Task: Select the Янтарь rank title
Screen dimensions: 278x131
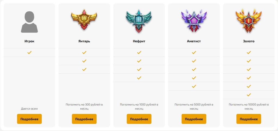Action: (x=84, y=41)
